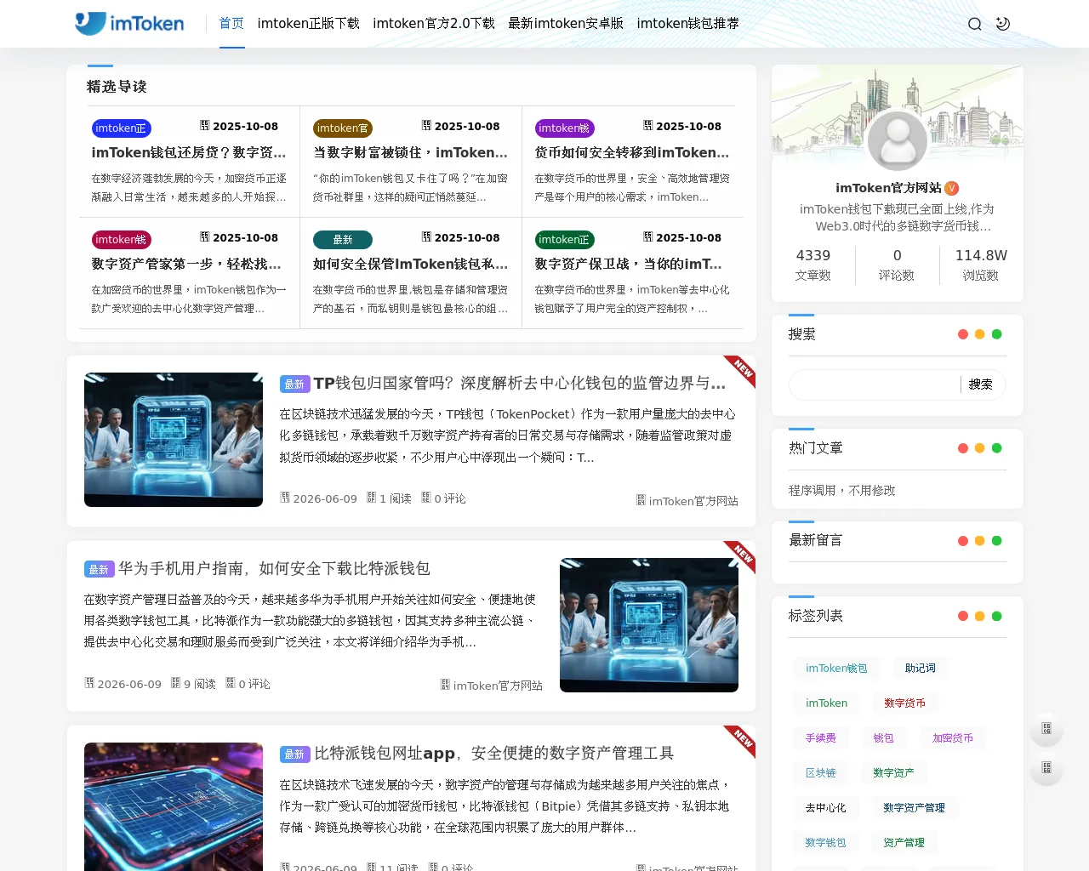Select the 钱包 tag
This screenshot has width=1089, height=871.
(x=884, y=738)
